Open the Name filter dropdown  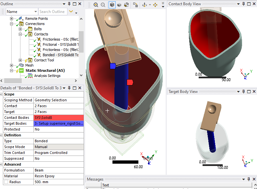tap(36, 12)
